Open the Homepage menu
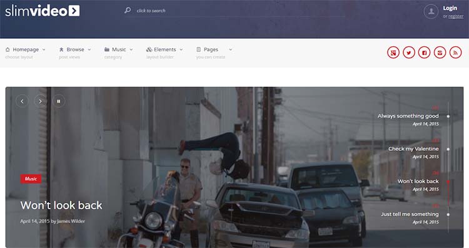The width and height of the screenshot is (469, 248). point(26,49)
